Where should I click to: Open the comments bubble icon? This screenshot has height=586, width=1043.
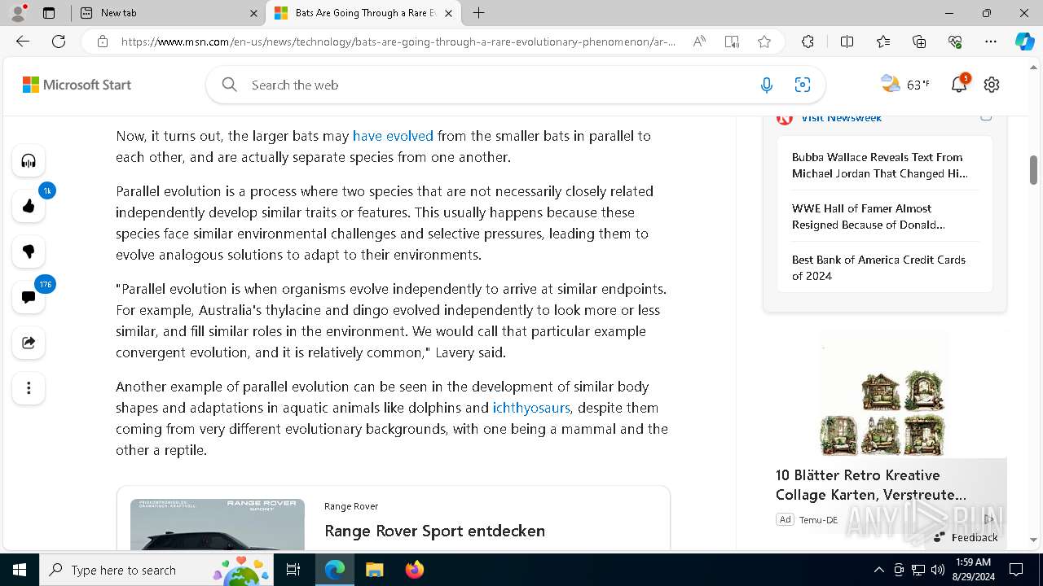(x=29, y=297)
